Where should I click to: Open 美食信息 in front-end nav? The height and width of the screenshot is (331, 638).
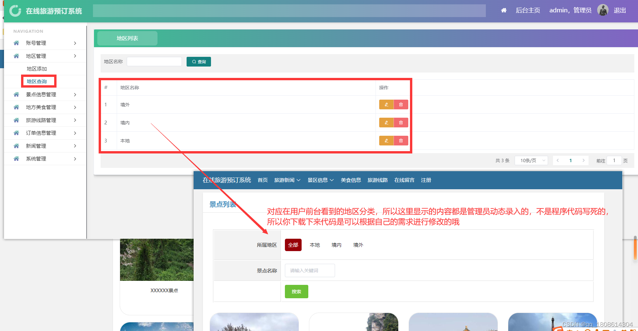click(351, 180)
